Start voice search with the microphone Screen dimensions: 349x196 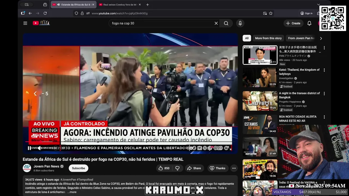[x=240, y=23]
